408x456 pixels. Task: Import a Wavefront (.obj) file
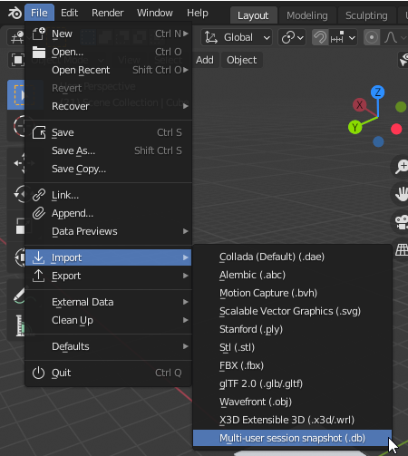tap(292, 402)
